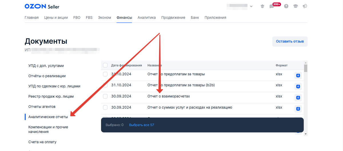The height and width of the screenshot is (151, 343).
Task: Check the предоплатам за товары (b2b) row
Action: coord(105,85)
